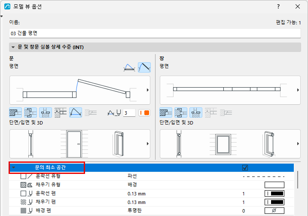The image size is (308, 216).
Task: Select the simplified door swing symbol icon
Action: click(129, 67)
